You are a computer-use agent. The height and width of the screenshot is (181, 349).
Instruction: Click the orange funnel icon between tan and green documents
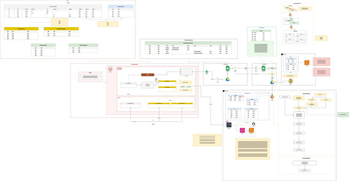(x=290, y=15)
